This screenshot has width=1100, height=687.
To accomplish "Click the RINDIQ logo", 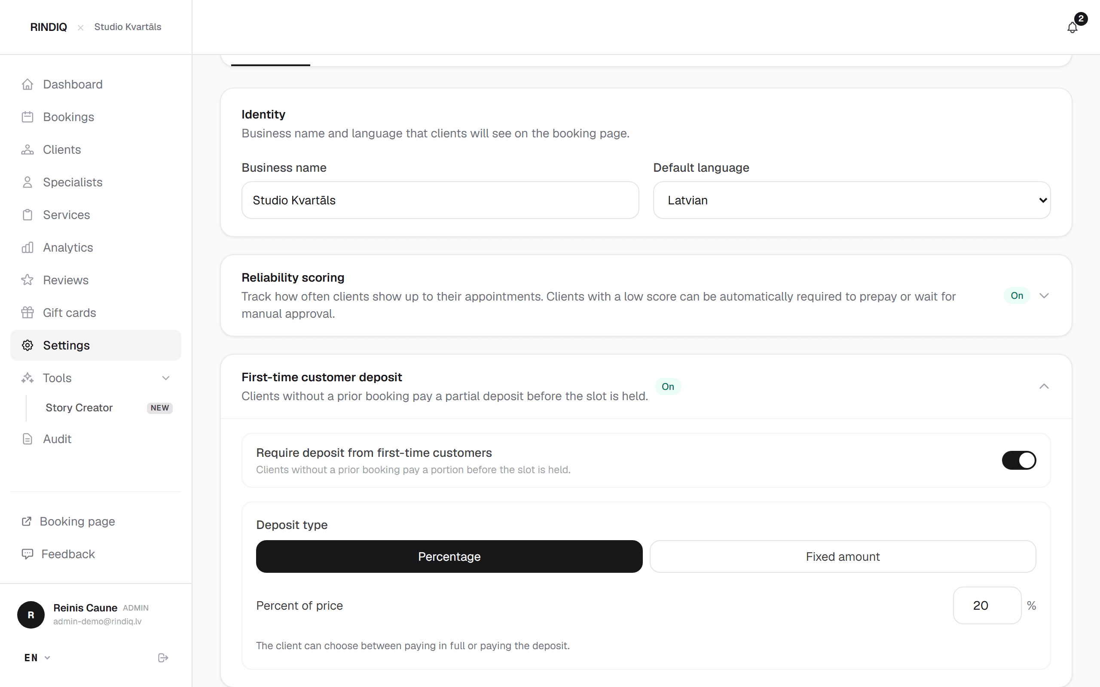I will point(49,27).
